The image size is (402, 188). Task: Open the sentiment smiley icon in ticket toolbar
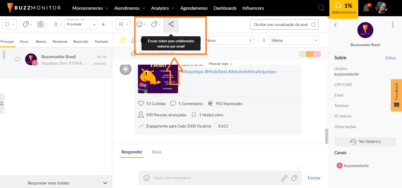tap(140, 24)
